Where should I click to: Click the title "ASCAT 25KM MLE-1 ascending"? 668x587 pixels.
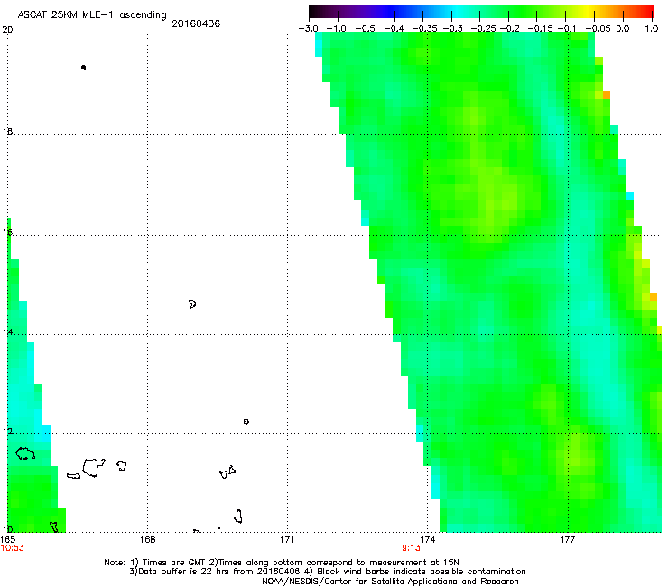click(92, 15)
